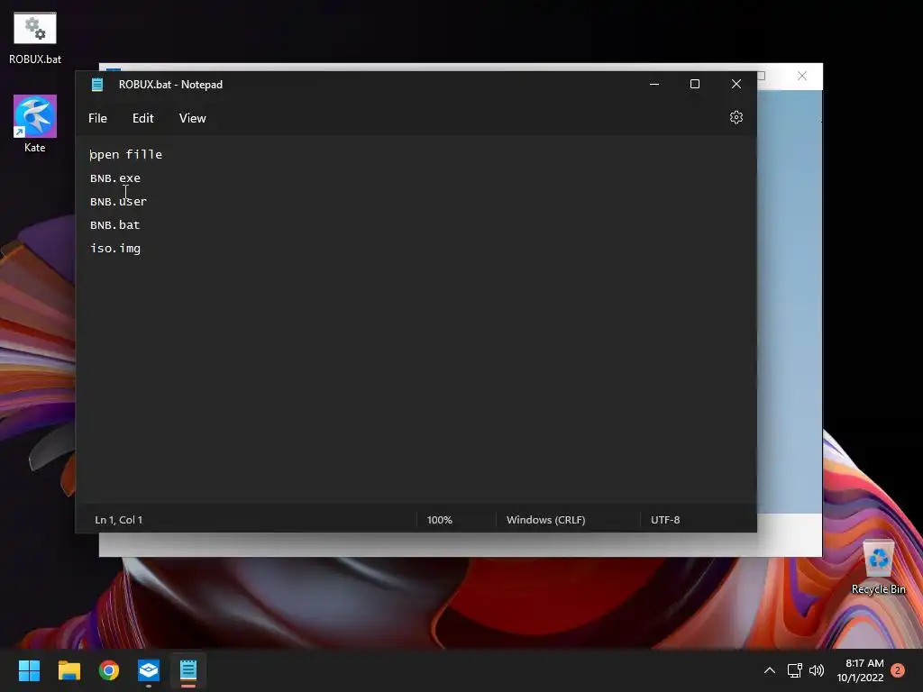
Task: Open clock and date 8:17 AM
Action: [861, 670]
